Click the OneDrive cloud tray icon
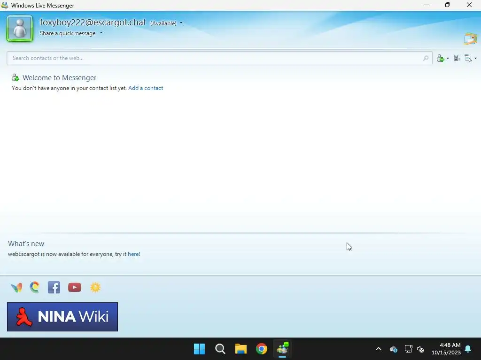This screenshot has width=481, height=360. pyautogui.click(x=394, y=349)
